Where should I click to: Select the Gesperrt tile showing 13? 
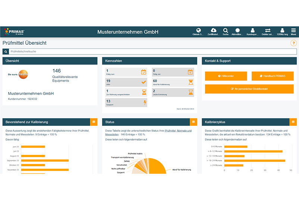pos(126,103)
